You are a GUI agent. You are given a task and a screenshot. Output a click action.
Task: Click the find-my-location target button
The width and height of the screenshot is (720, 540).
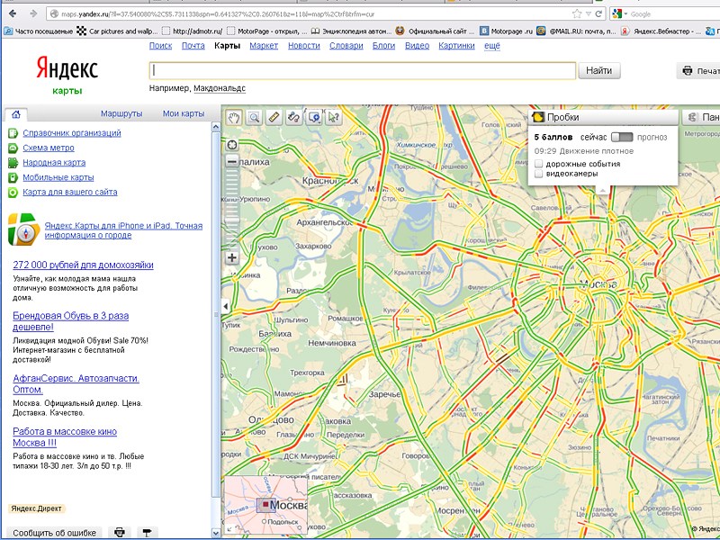tap(232, 145)
